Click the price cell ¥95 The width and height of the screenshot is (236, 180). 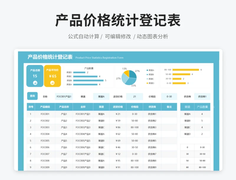pos(118,161)
